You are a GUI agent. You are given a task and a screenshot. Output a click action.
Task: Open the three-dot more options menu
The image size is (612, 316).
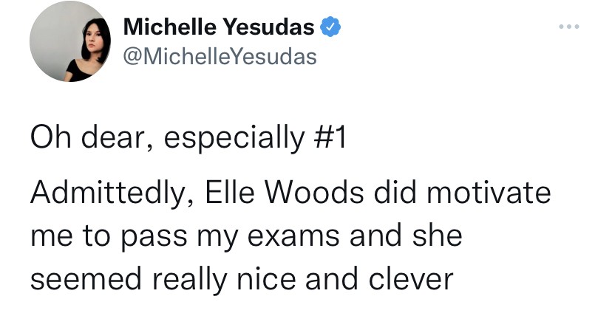tap(569, 27)
